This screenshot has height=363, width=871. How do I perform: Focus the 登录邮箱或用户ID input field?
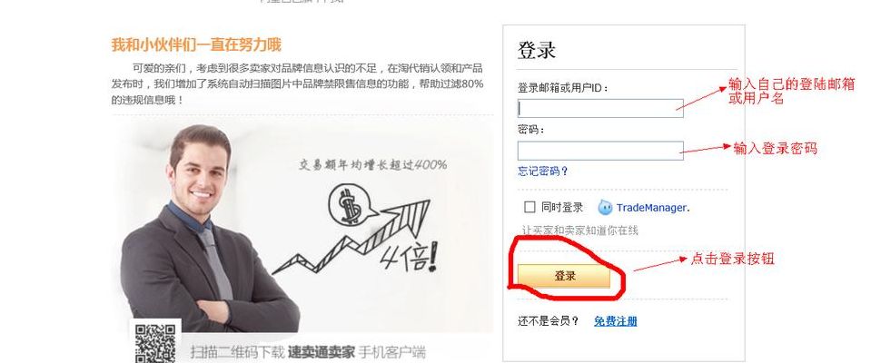click(600, 108)
